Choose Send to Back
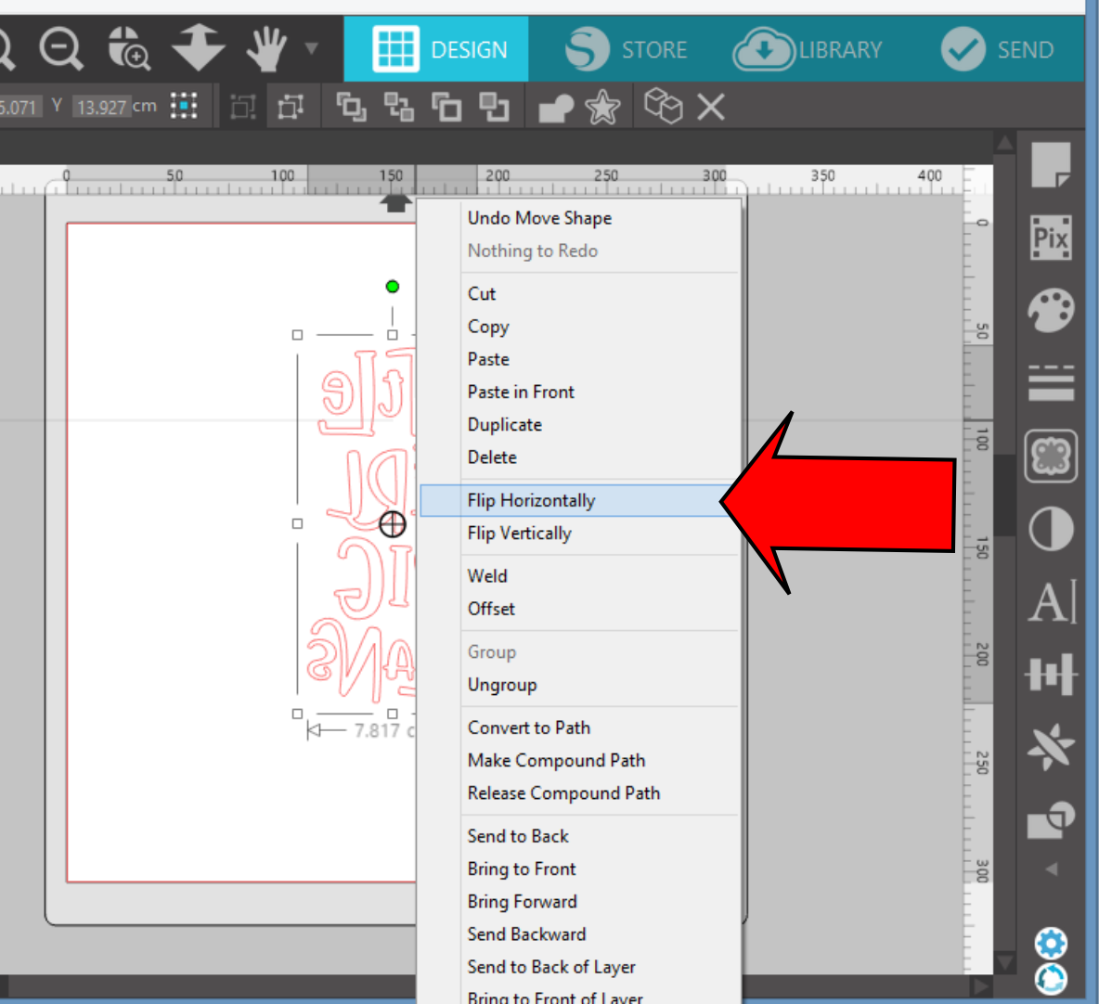 518,836
